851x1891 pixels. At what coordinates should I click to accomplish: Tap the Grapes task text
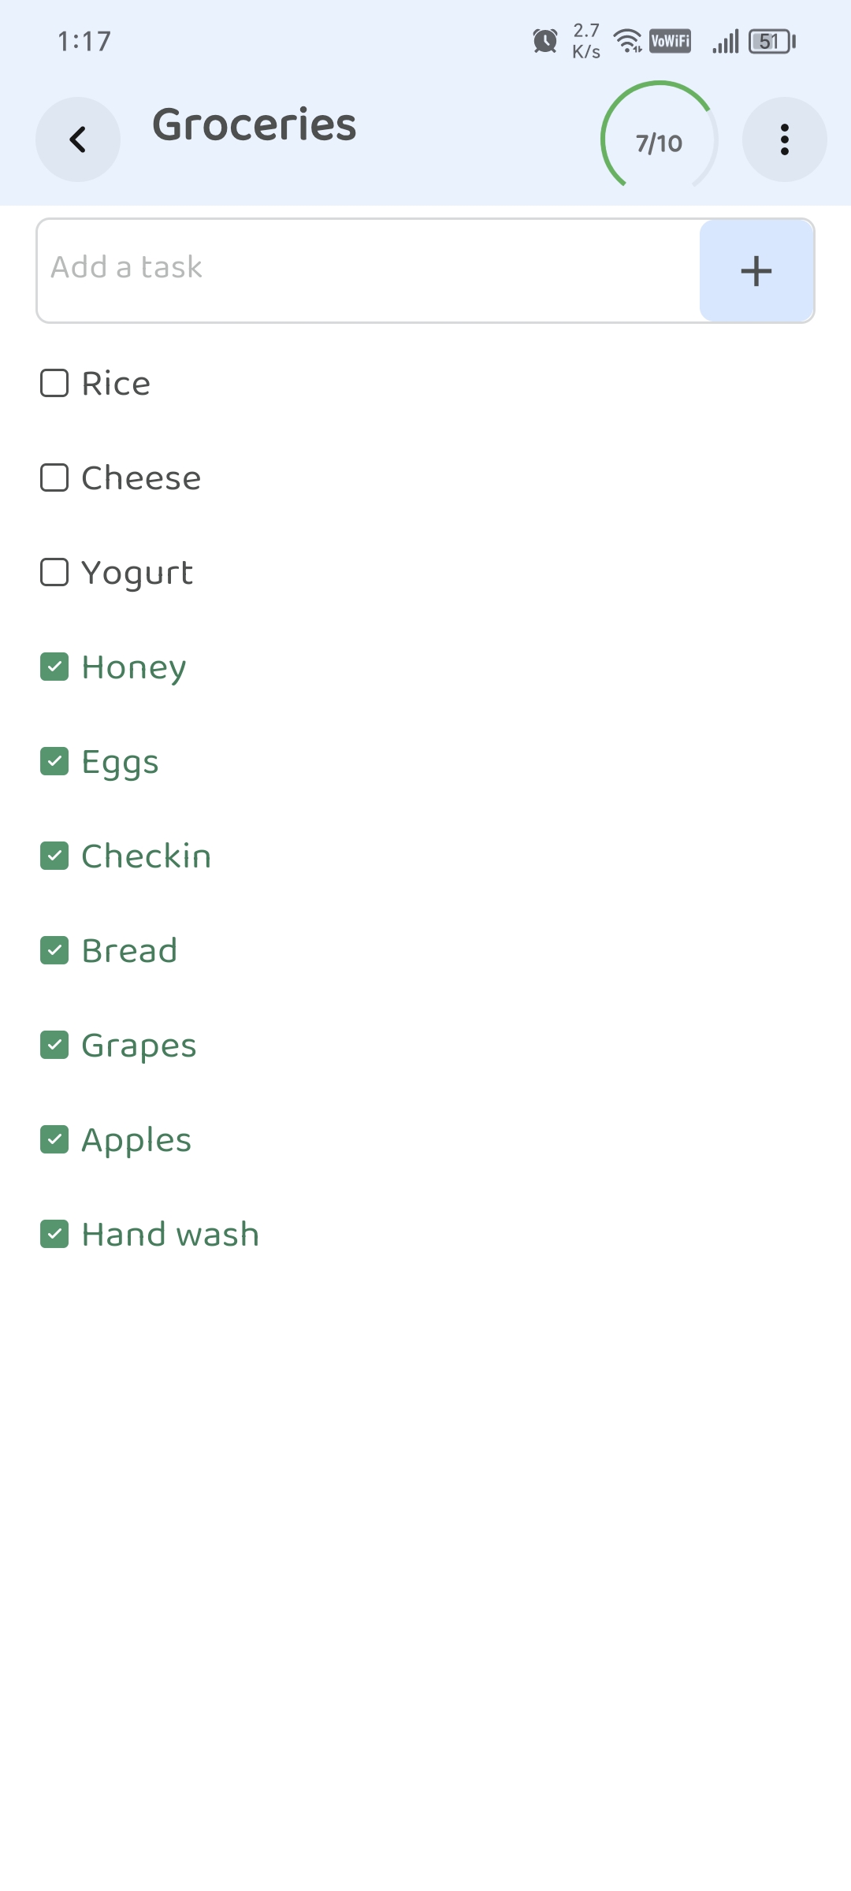coord(139,1046)
